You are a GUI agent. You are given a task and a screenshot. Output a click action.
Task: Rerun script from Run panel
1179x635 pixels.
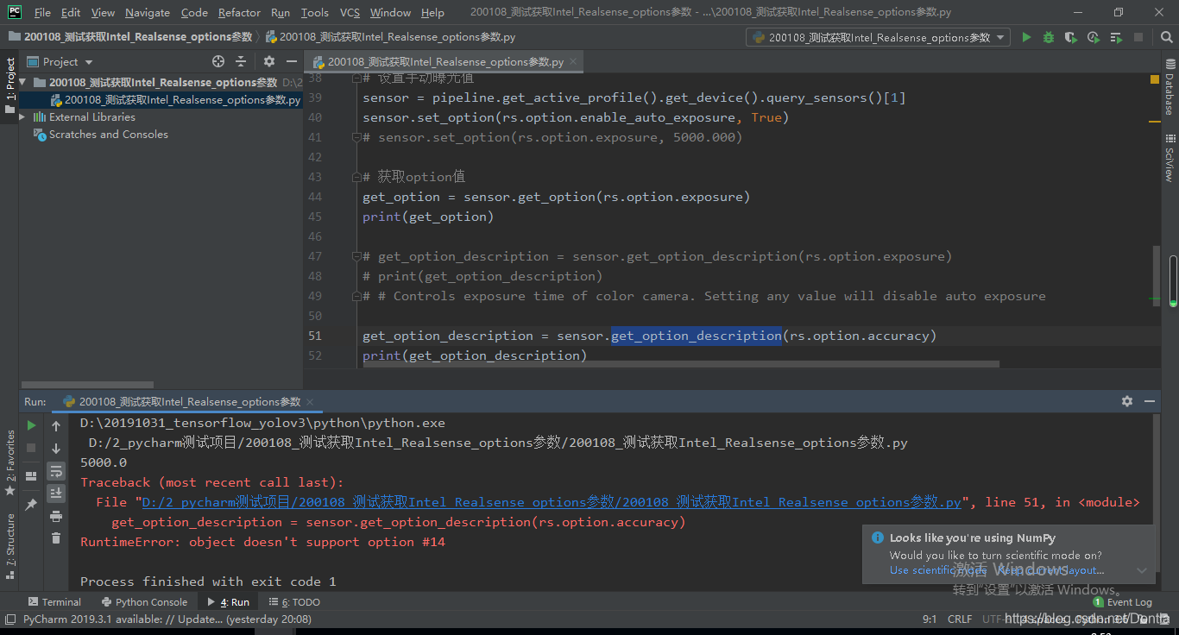pyautogui.click(x=31, y=425)
